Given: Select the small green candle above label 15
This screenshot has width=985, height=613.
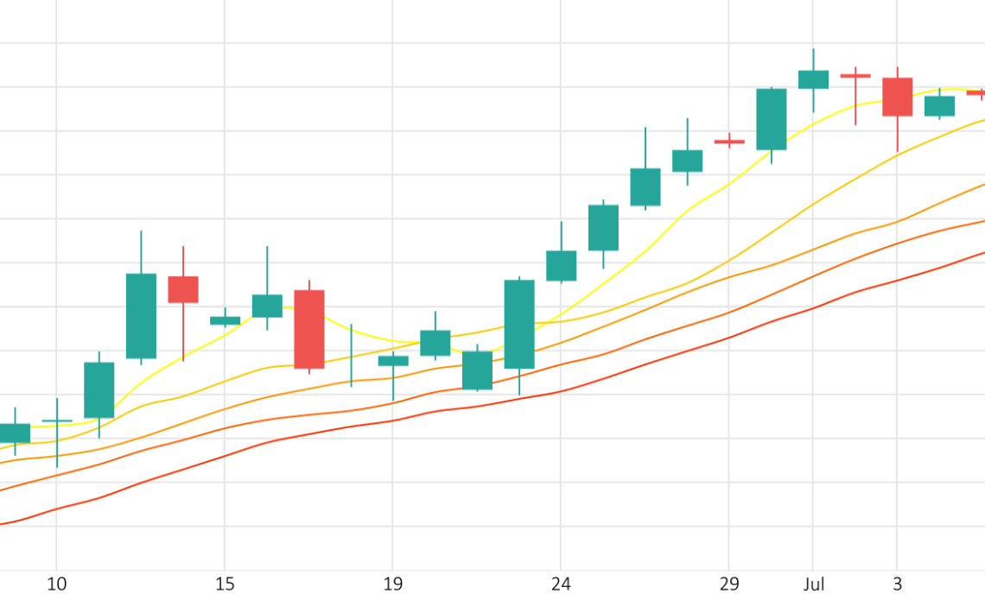Looking at the screenshot, I should click(x=225, y=320).
